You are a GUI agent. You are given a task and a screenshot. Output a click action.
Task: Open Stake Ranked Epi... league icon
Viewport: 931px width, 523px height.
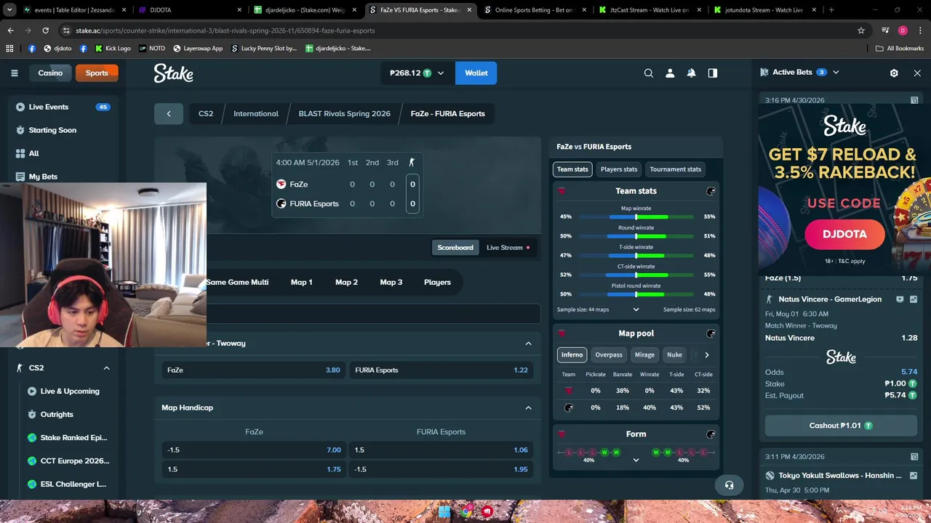[x=32, y=437]
